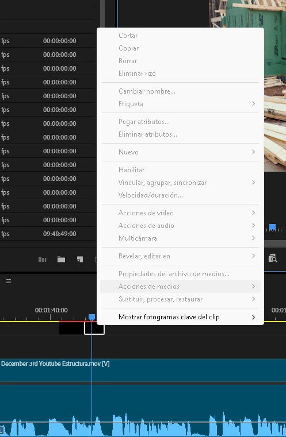Image resolution: width=286 pixels, height=437 pixels.
Task: Select the white-outlined gap in timeline
Action: 94,328
